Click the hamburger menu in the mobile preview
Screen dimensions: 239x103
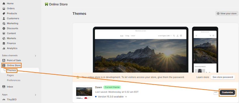click(x=196, y=36)
